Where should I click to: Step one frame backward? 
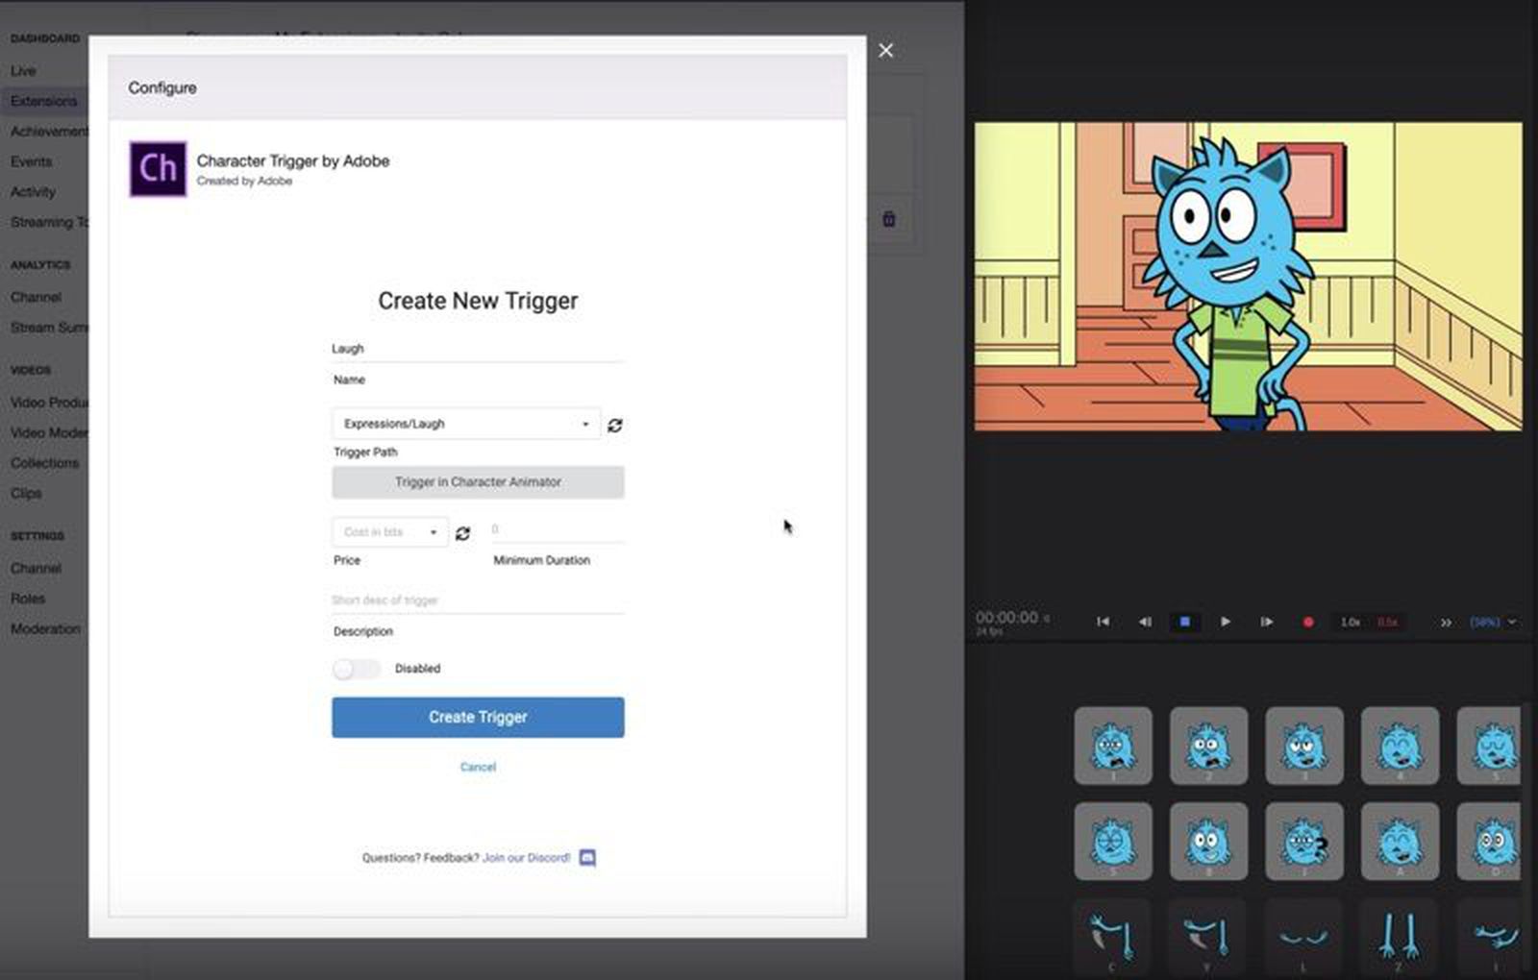tap(1144, 622)
